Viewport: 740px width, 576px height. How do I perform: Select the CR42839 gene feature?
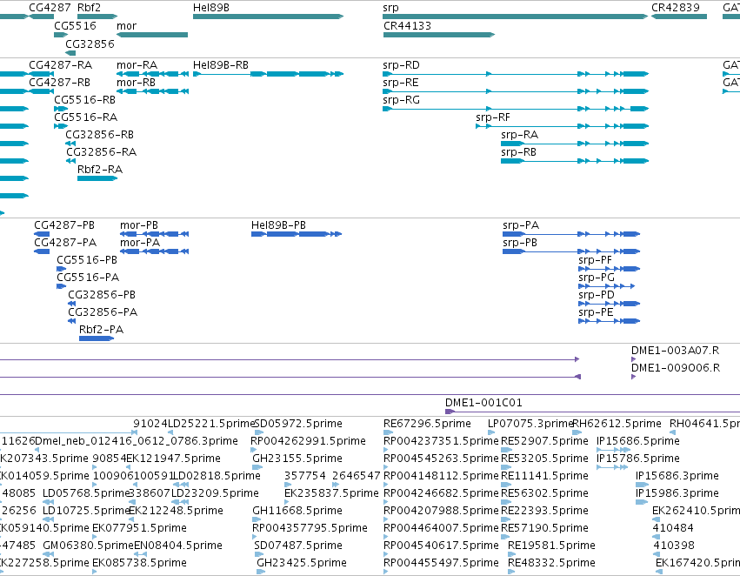[x=679, y=17]
